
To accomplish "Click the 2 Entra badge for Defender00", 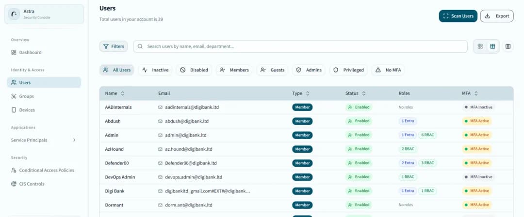I will click(x=408, y=163).
